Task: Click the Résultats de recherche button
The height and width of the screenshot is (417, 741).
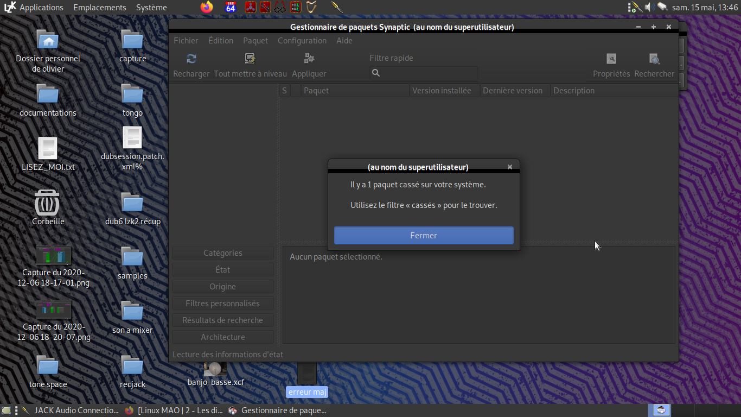Action: (223, 320)
